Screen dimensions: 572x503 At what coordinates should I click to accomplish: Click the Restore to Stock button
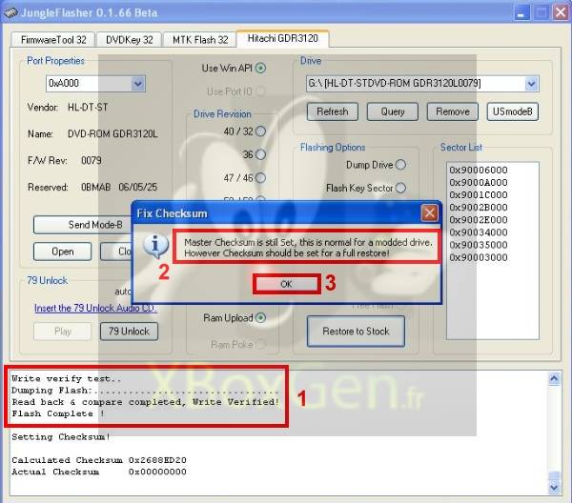(x=356, y=332)
